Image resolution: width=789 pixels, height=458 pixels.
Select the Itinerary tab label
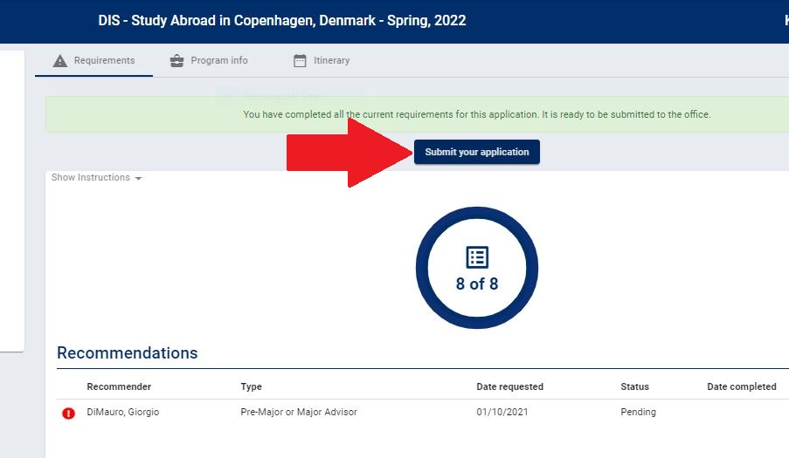(x=331, y=61)
